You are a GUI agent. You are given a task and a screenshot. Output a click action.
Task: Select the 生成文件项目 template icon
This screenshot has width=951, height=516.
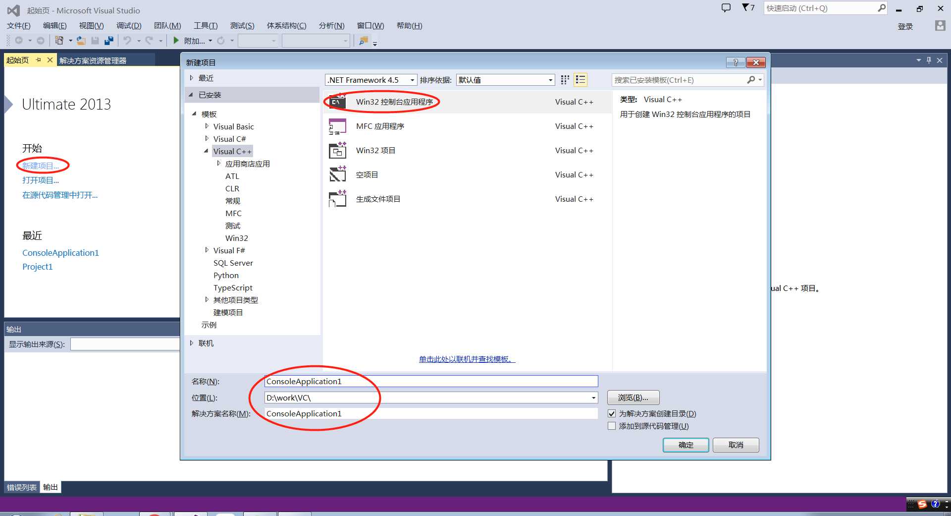[x=337, y=199]
